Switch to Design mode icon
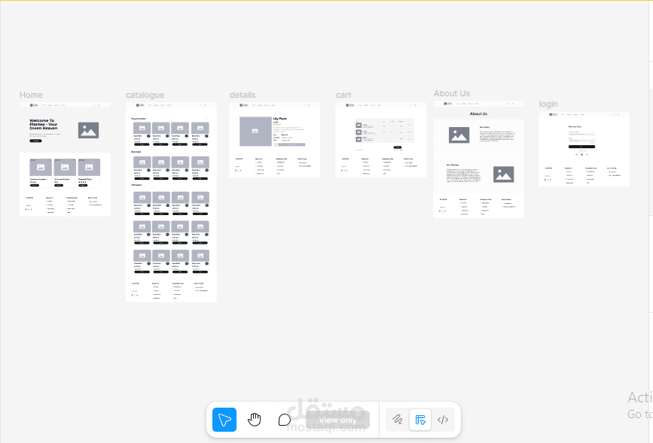Image resolution: width=653 pixels, height=443 pixels. (x=420, y=420)
